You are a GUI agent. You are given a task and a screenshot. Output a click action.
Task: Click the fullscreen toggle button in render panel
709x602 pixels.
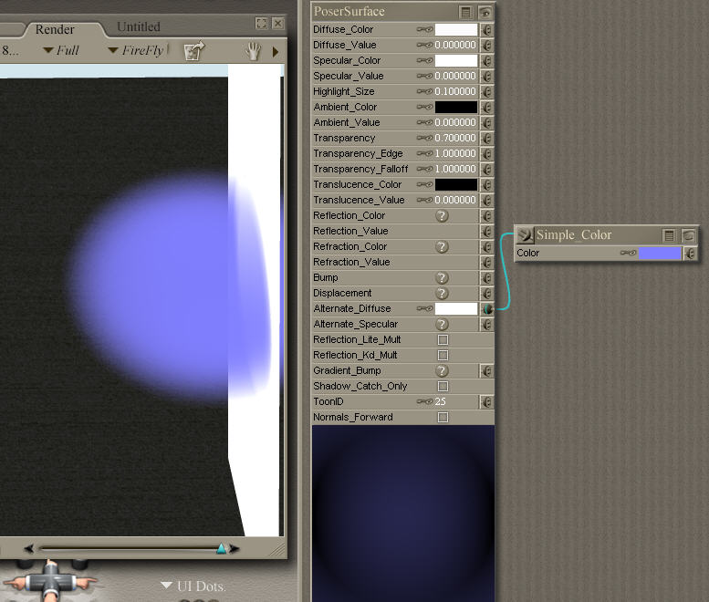pyautogui.click(x=261, y=23)
